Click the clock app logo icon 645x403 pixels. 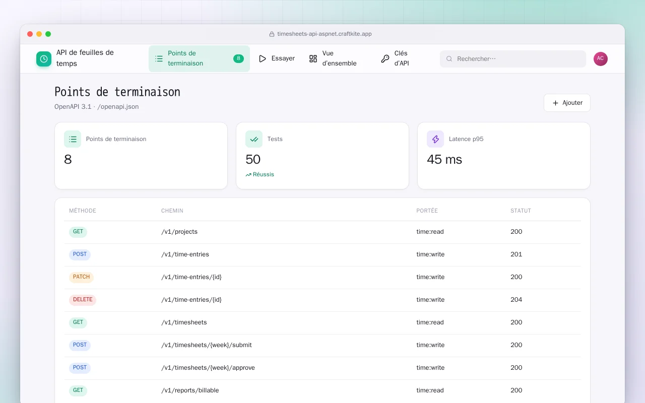point(44,59)
